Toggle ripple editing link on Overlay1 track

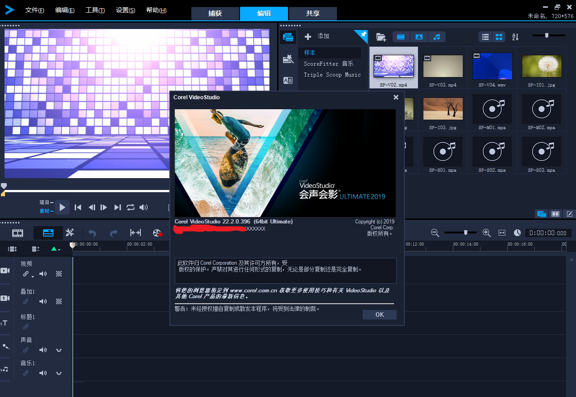coord(26,301)
